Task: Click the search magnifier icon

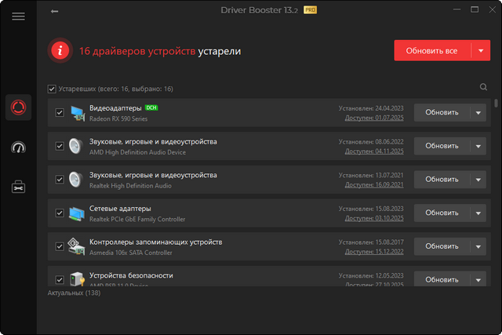Action: 483,87
